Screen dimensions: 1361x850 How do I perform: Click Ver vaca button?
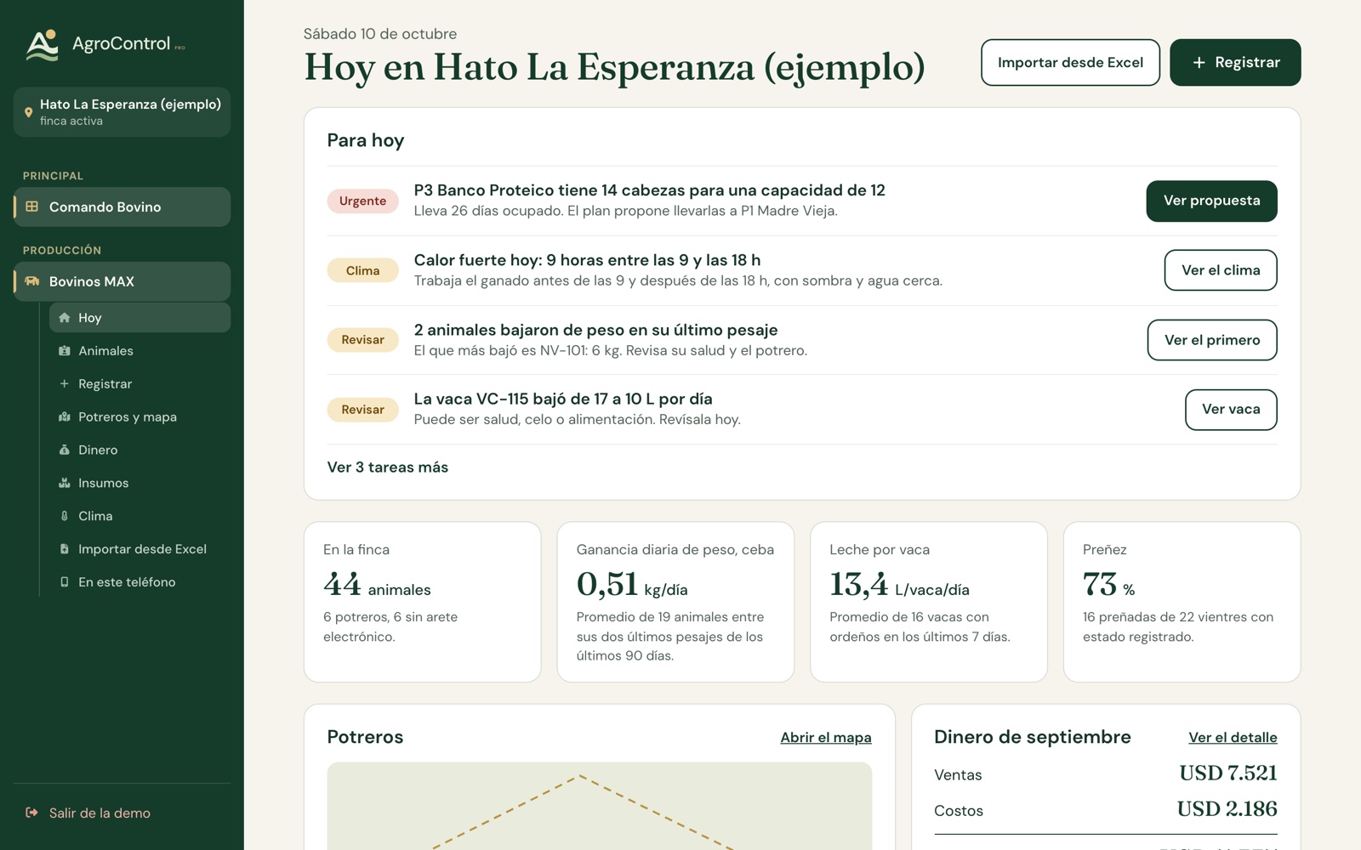[x=1231, y=410]
